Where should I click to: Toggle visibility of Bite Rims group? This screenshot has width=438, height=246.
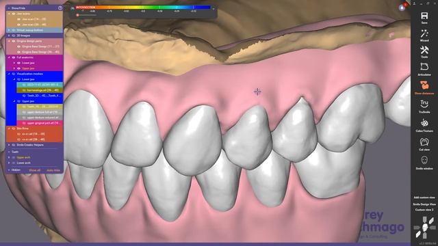14,128
